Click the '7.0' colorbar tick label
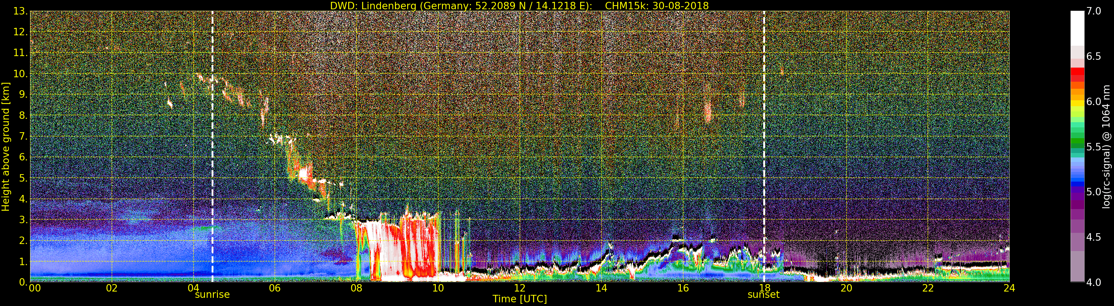1114x306 pixels. click(1094, 11)
